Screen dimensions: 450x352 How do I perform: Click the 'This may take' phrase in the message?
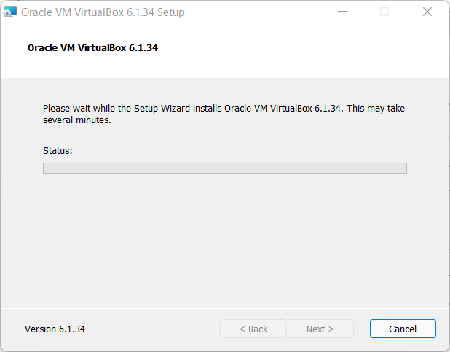pos(376,109)
